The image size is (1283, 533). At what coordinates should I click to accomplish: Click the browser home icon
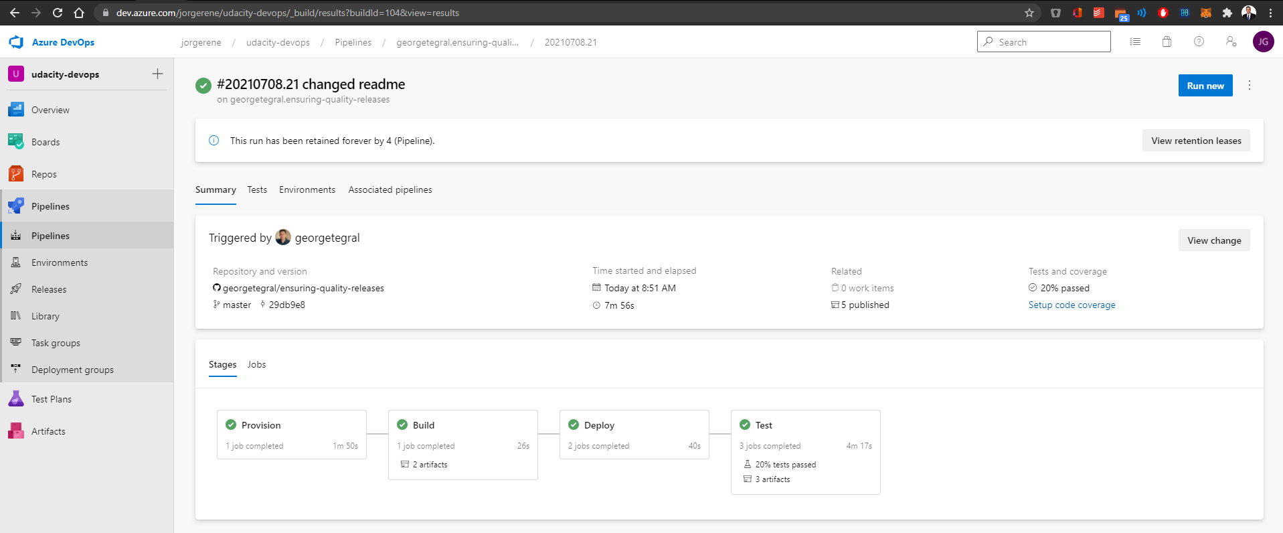tap(79, 13)
